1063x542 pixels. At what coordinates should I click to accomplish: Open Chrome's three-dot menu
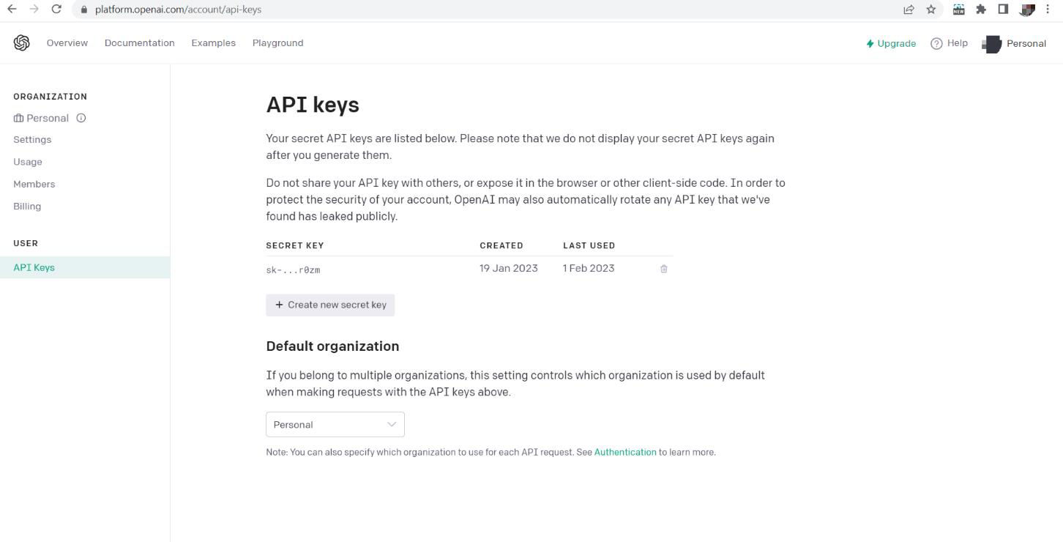tap(1048, 10)
